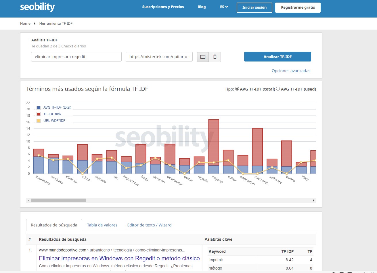The height and width of the screenshot is (273, 377).
Task: Switch to Tabla de valores tab
Action: tap(102, 225)
